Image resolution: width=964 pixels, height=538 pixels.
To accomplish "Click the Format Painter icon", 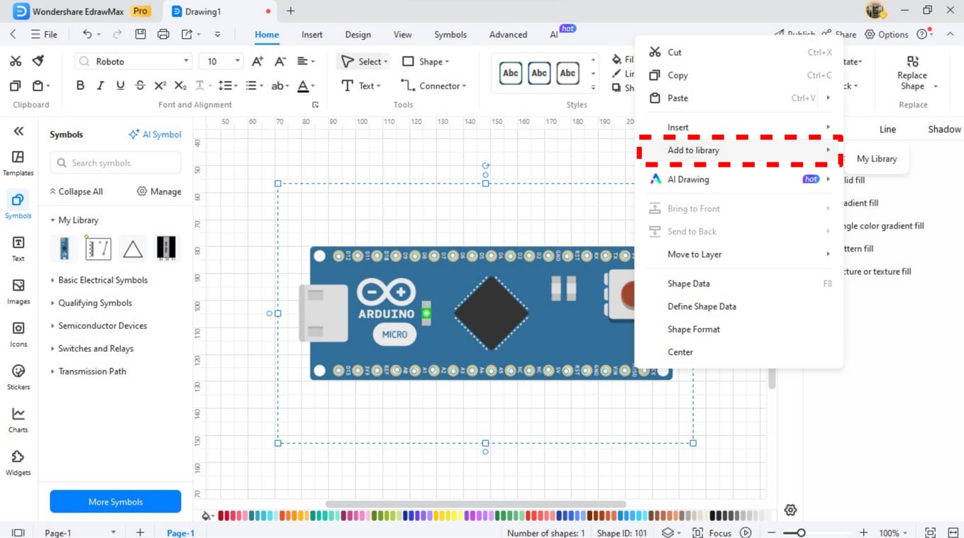I will pos(38,62).
